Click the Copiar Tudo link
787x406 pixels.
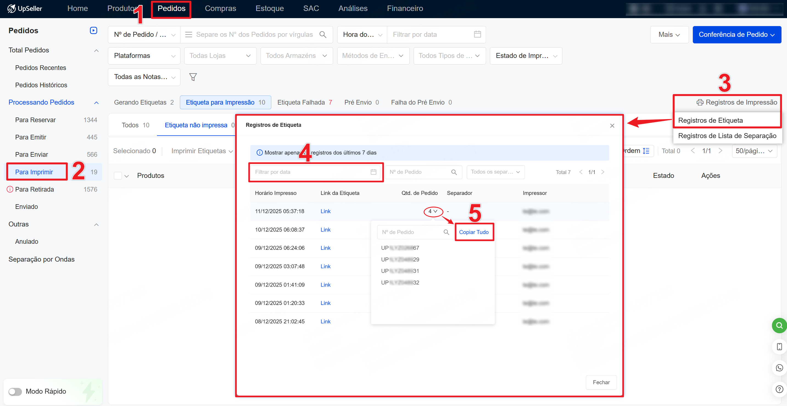(x=473, y=232)
